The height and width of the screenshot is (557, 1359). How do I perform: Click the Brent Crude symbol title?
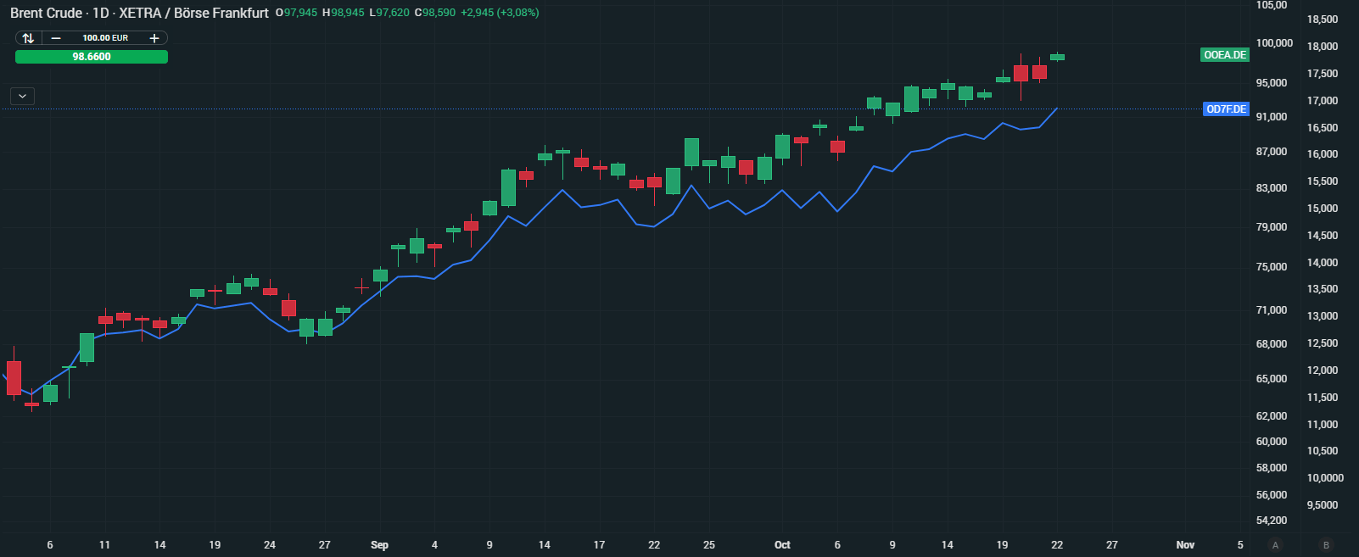(47, 13)
